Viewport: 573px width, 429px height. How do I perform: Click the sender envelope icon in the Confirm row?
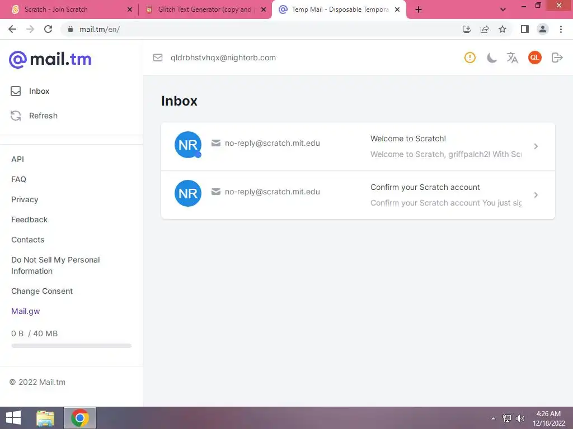pos(216,192)
